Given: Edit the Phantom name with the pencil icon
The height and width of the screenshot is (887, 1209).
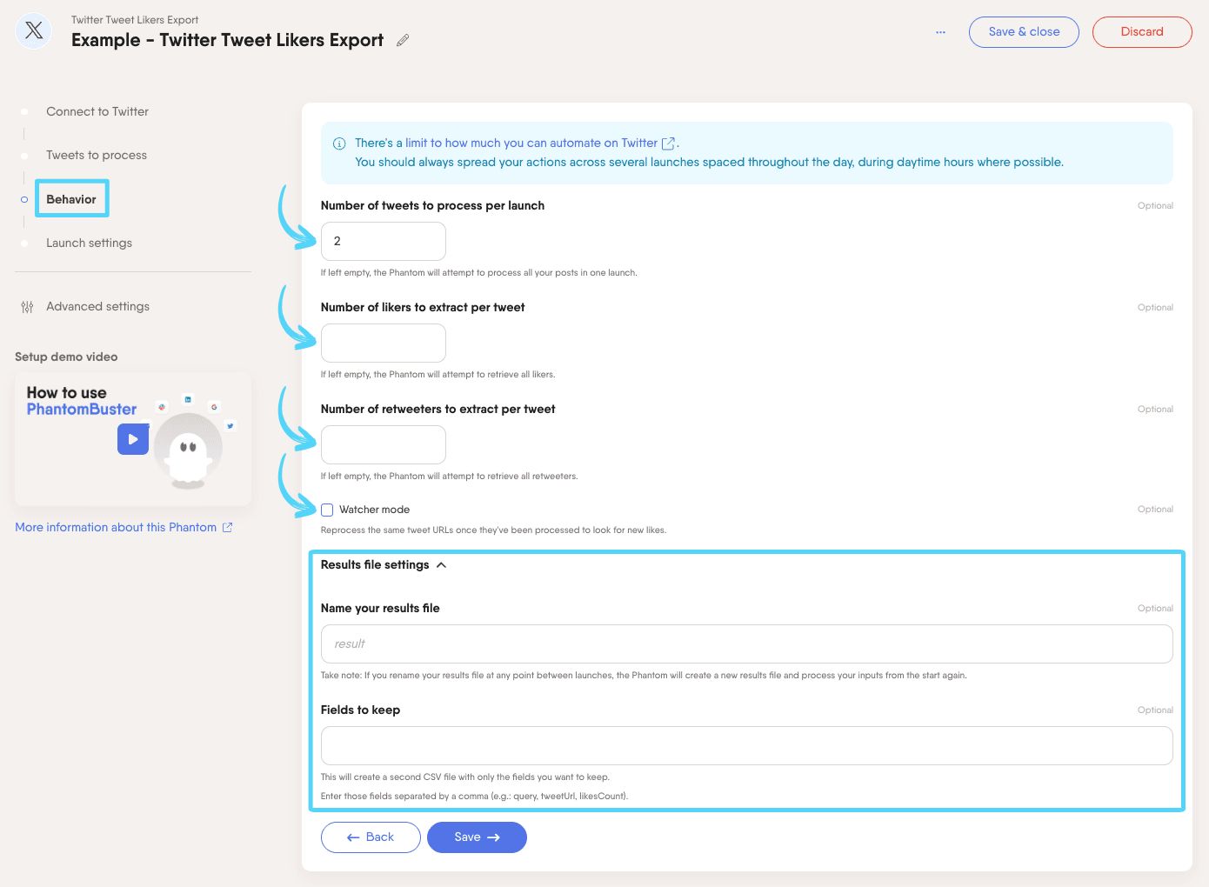Looking at the screenshot, I should pos(403,40).
